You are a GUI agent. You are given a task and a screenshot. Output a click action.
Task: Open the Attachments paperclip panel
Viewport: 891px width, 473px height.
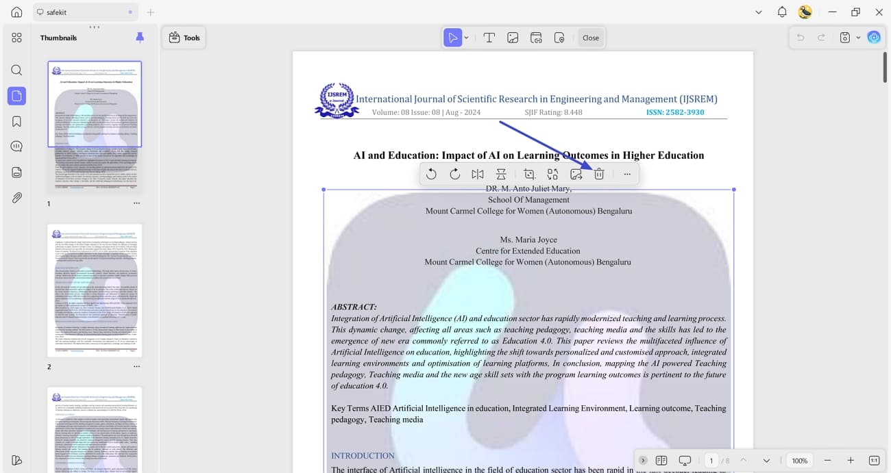click(16, 198)
